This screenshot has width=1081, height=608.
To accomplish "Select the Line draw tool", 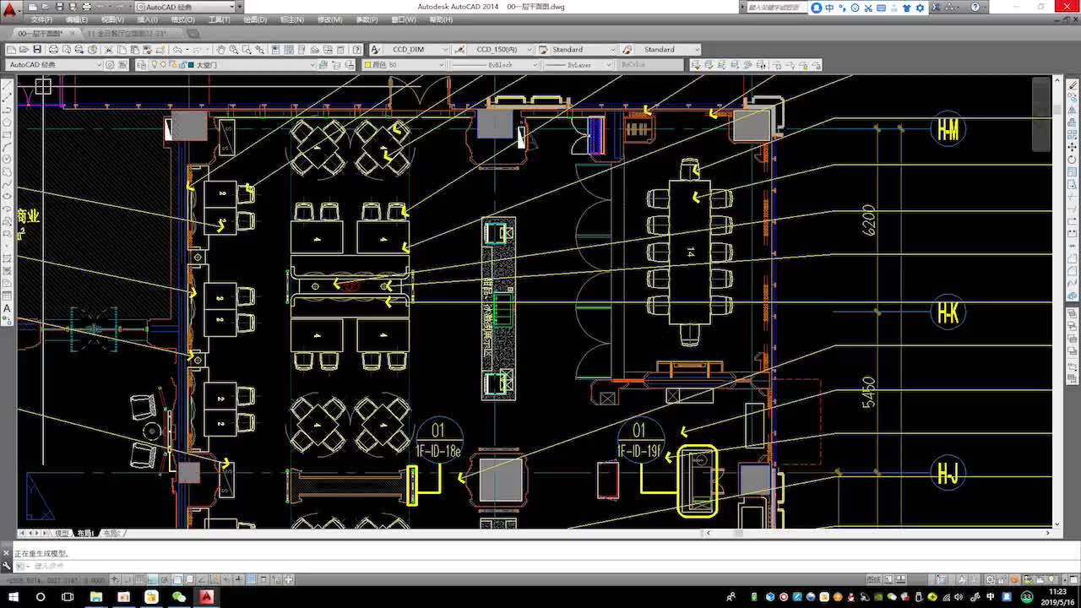I will pyautogui.click(x=8, y=86).
